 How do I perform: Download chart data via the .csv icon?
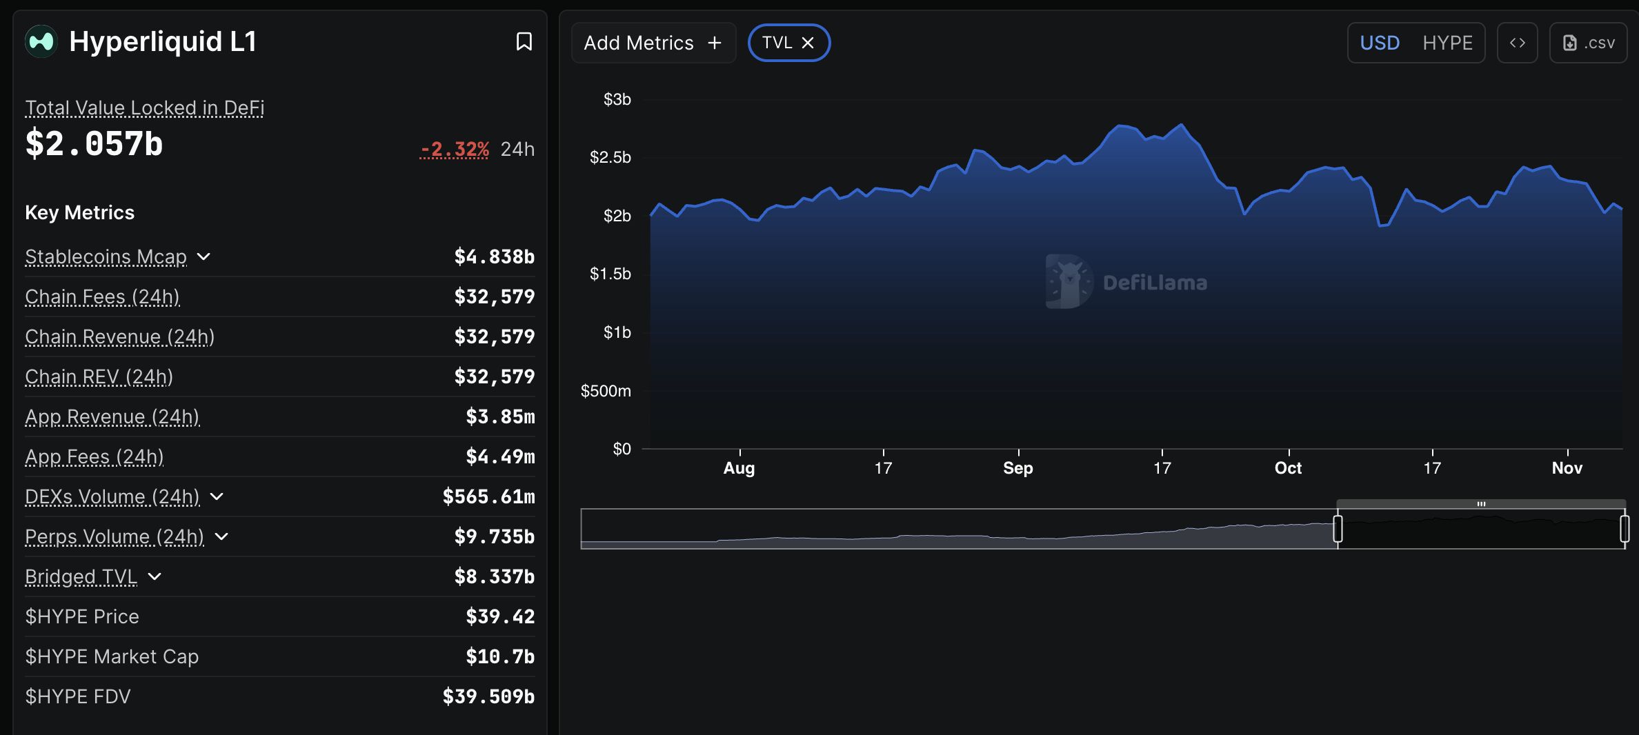click(1588, 42)
